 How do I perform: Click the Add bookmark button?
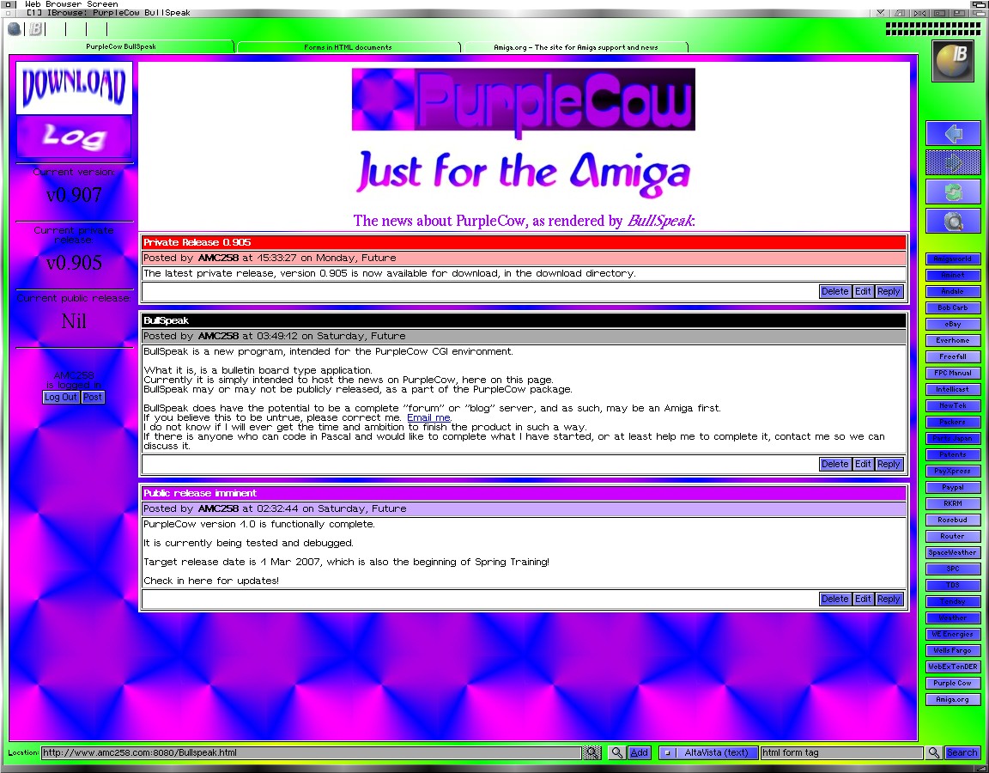[x=639, y=752]
